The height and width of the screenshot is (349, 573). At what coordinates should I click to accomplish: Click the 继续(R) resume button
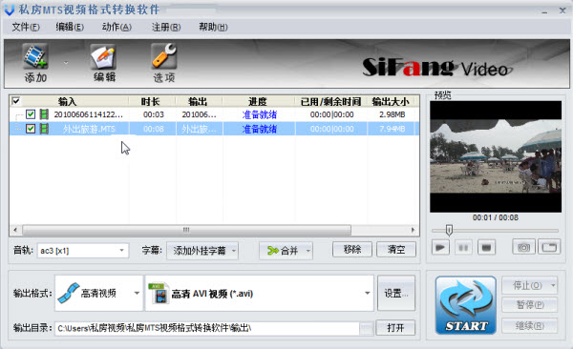(530, 325)
